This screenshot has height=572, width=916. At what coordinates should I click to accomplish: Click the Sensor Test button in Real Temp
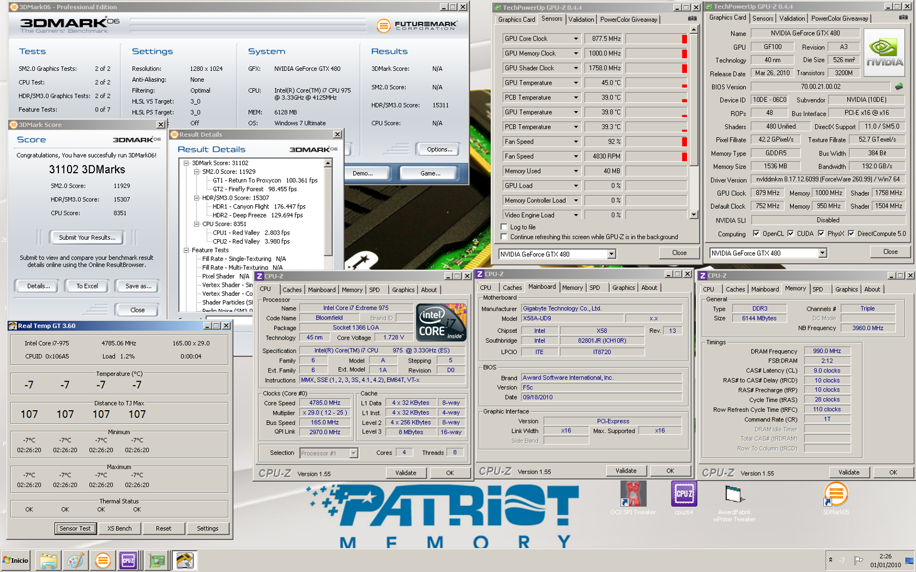(x=76, y=529)
